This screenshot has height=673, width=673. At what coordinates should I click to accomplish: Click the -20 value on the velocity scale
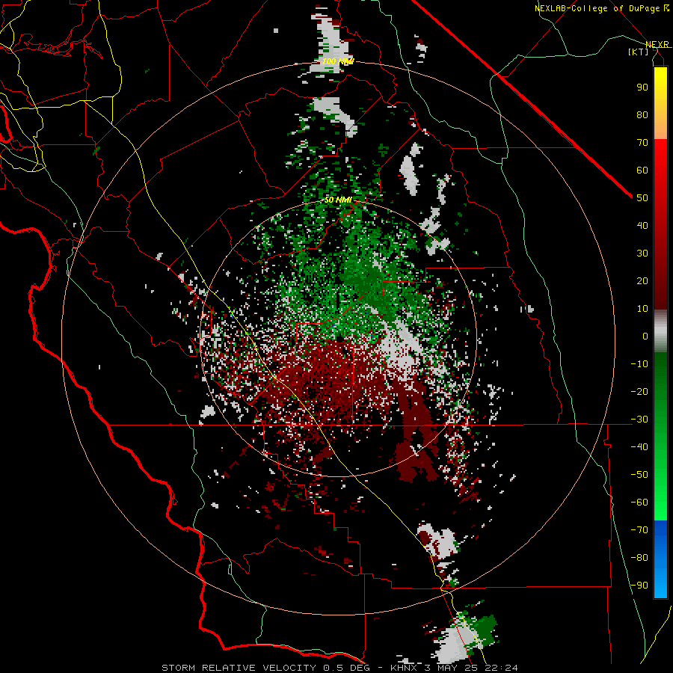639,391
